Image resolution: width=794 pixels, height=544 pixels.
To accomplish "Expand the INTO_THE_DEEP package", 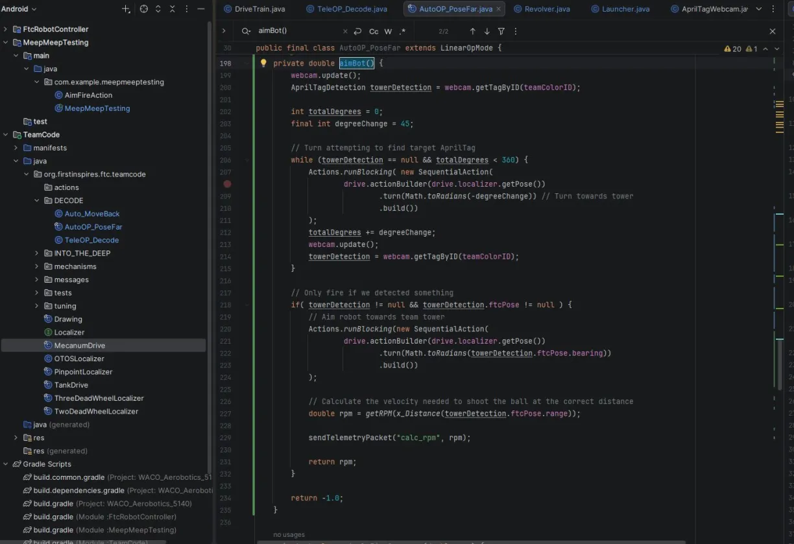I will tap(37, 253).
